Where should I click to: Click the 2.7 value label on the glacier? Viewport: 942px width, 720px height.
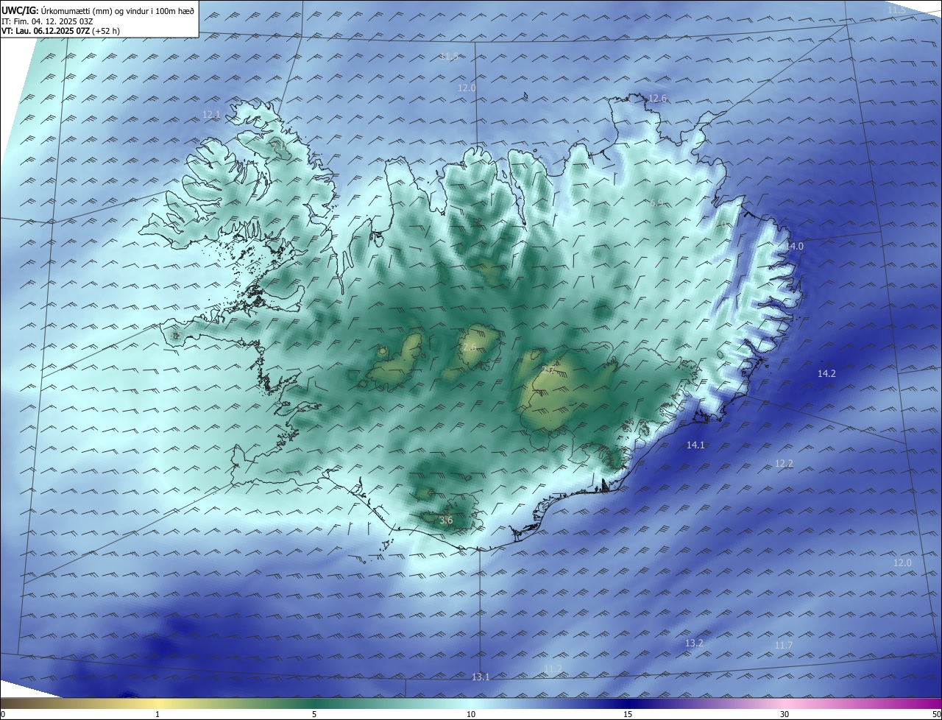tap(548, 370)
